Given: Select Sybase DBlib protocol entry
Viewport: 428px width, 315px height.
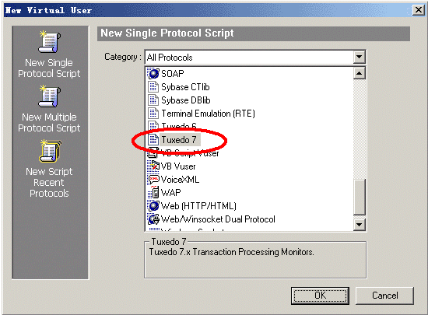Looking at the screenshot, I should [x=186, y=100].
